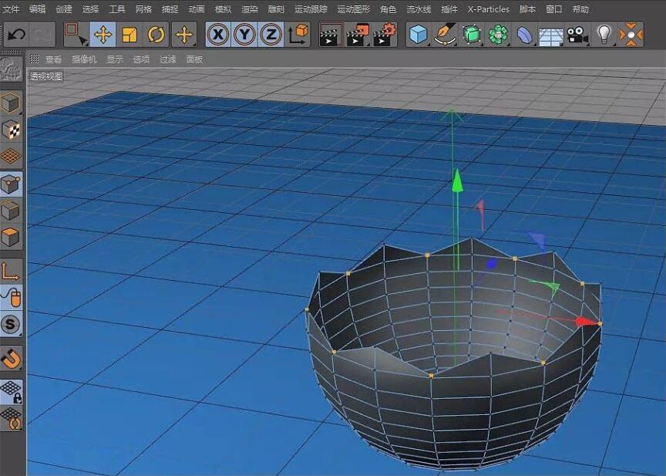Open the 选择 menu

pos(90,9)
